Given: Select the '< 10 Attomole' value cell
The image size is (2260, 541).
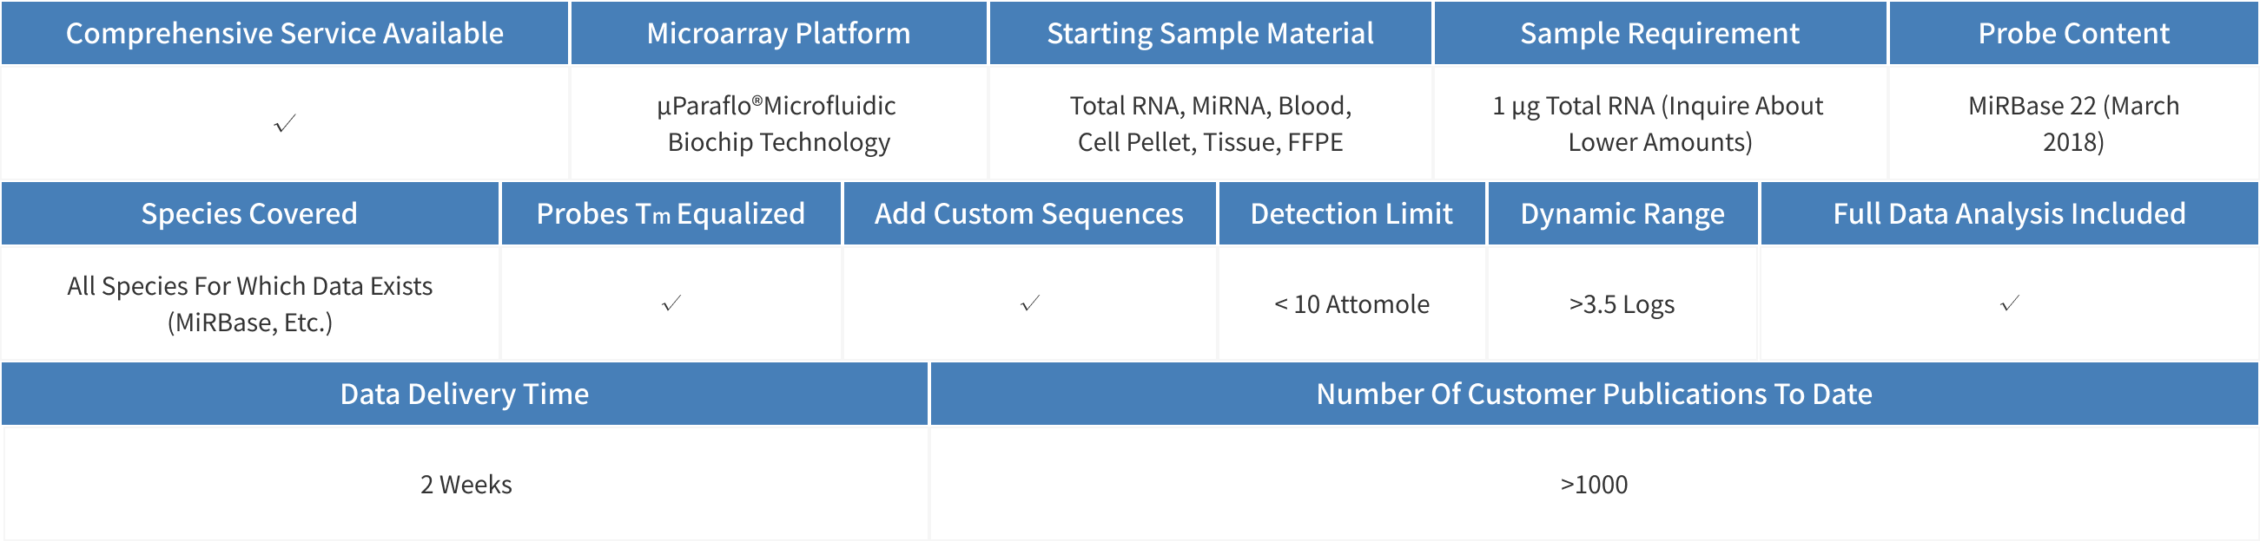Looking at the screenshot, I should tap(1351, 303).
